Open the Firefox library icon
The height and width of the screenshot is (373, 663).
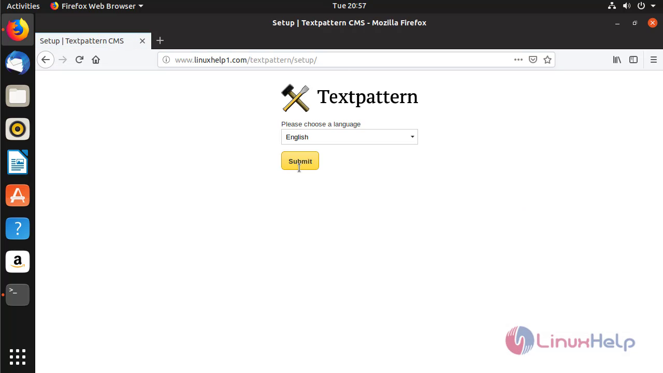pyautogui.click(x=617, y=60)
